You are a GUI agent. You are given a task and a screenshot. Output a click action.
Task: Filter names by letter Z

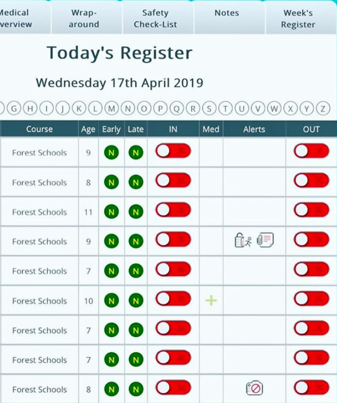click(323, 109)
